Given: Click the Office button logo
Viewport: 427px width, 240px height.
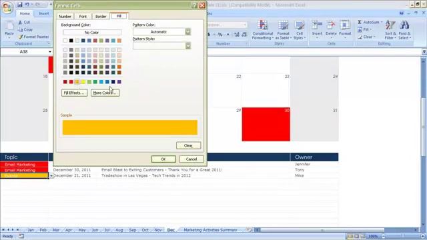Looking at the screenshot, I should click(7, 7).
